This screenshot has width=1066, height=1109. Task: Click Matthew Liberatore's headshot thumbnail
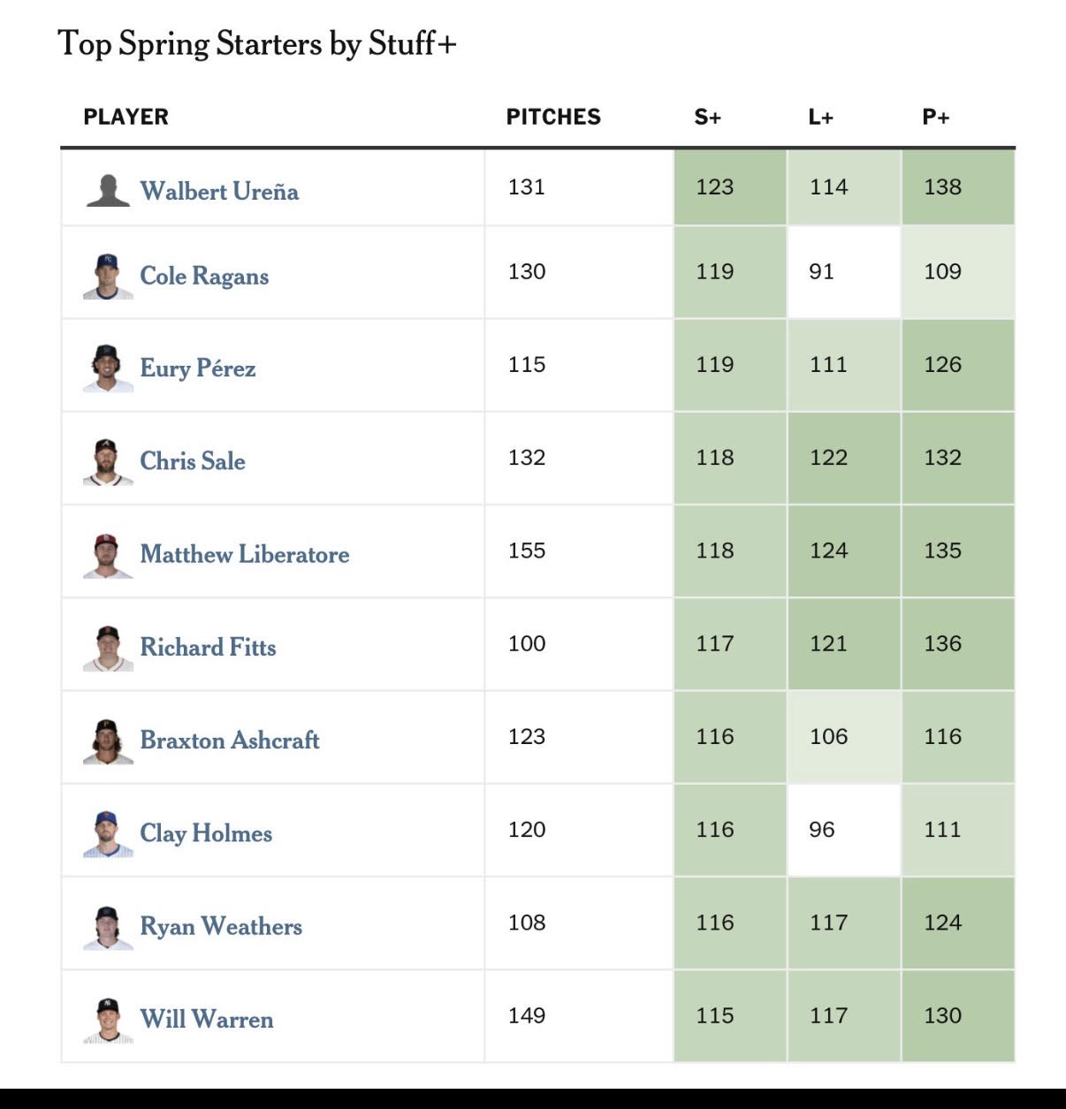point(108,555)
